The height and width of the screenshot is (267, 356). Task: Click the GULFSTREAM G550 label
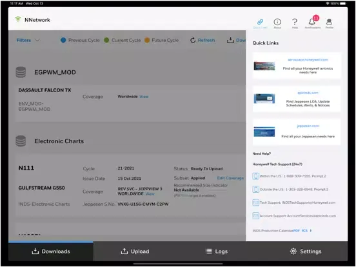41,188
